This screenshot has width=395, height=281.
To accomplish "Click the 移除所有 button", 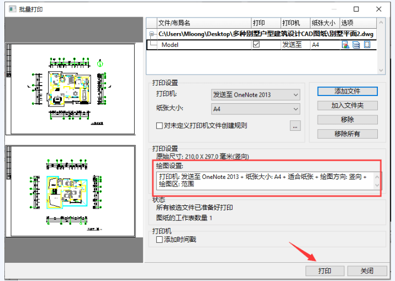I will 347,134.
